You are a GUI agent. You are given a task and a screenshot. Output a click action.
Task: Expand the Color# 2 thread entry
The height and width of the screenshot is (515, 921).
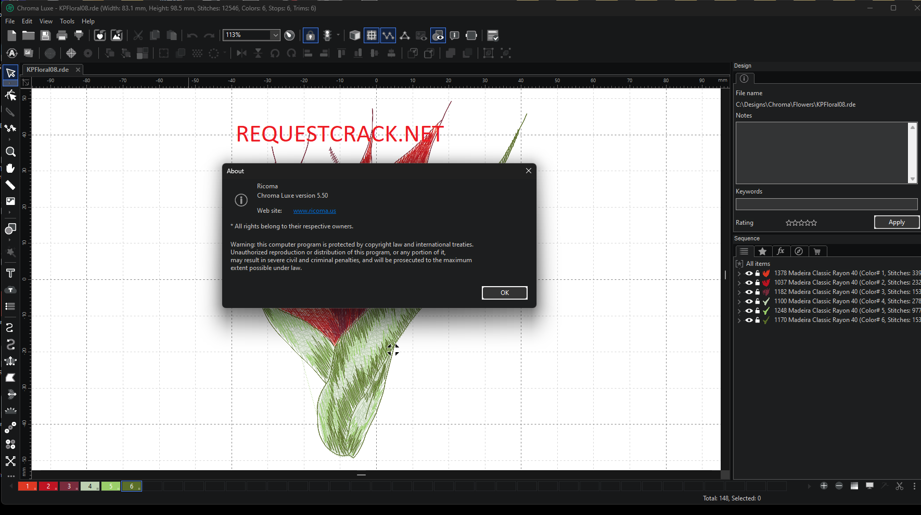click(x=739, y=282)
